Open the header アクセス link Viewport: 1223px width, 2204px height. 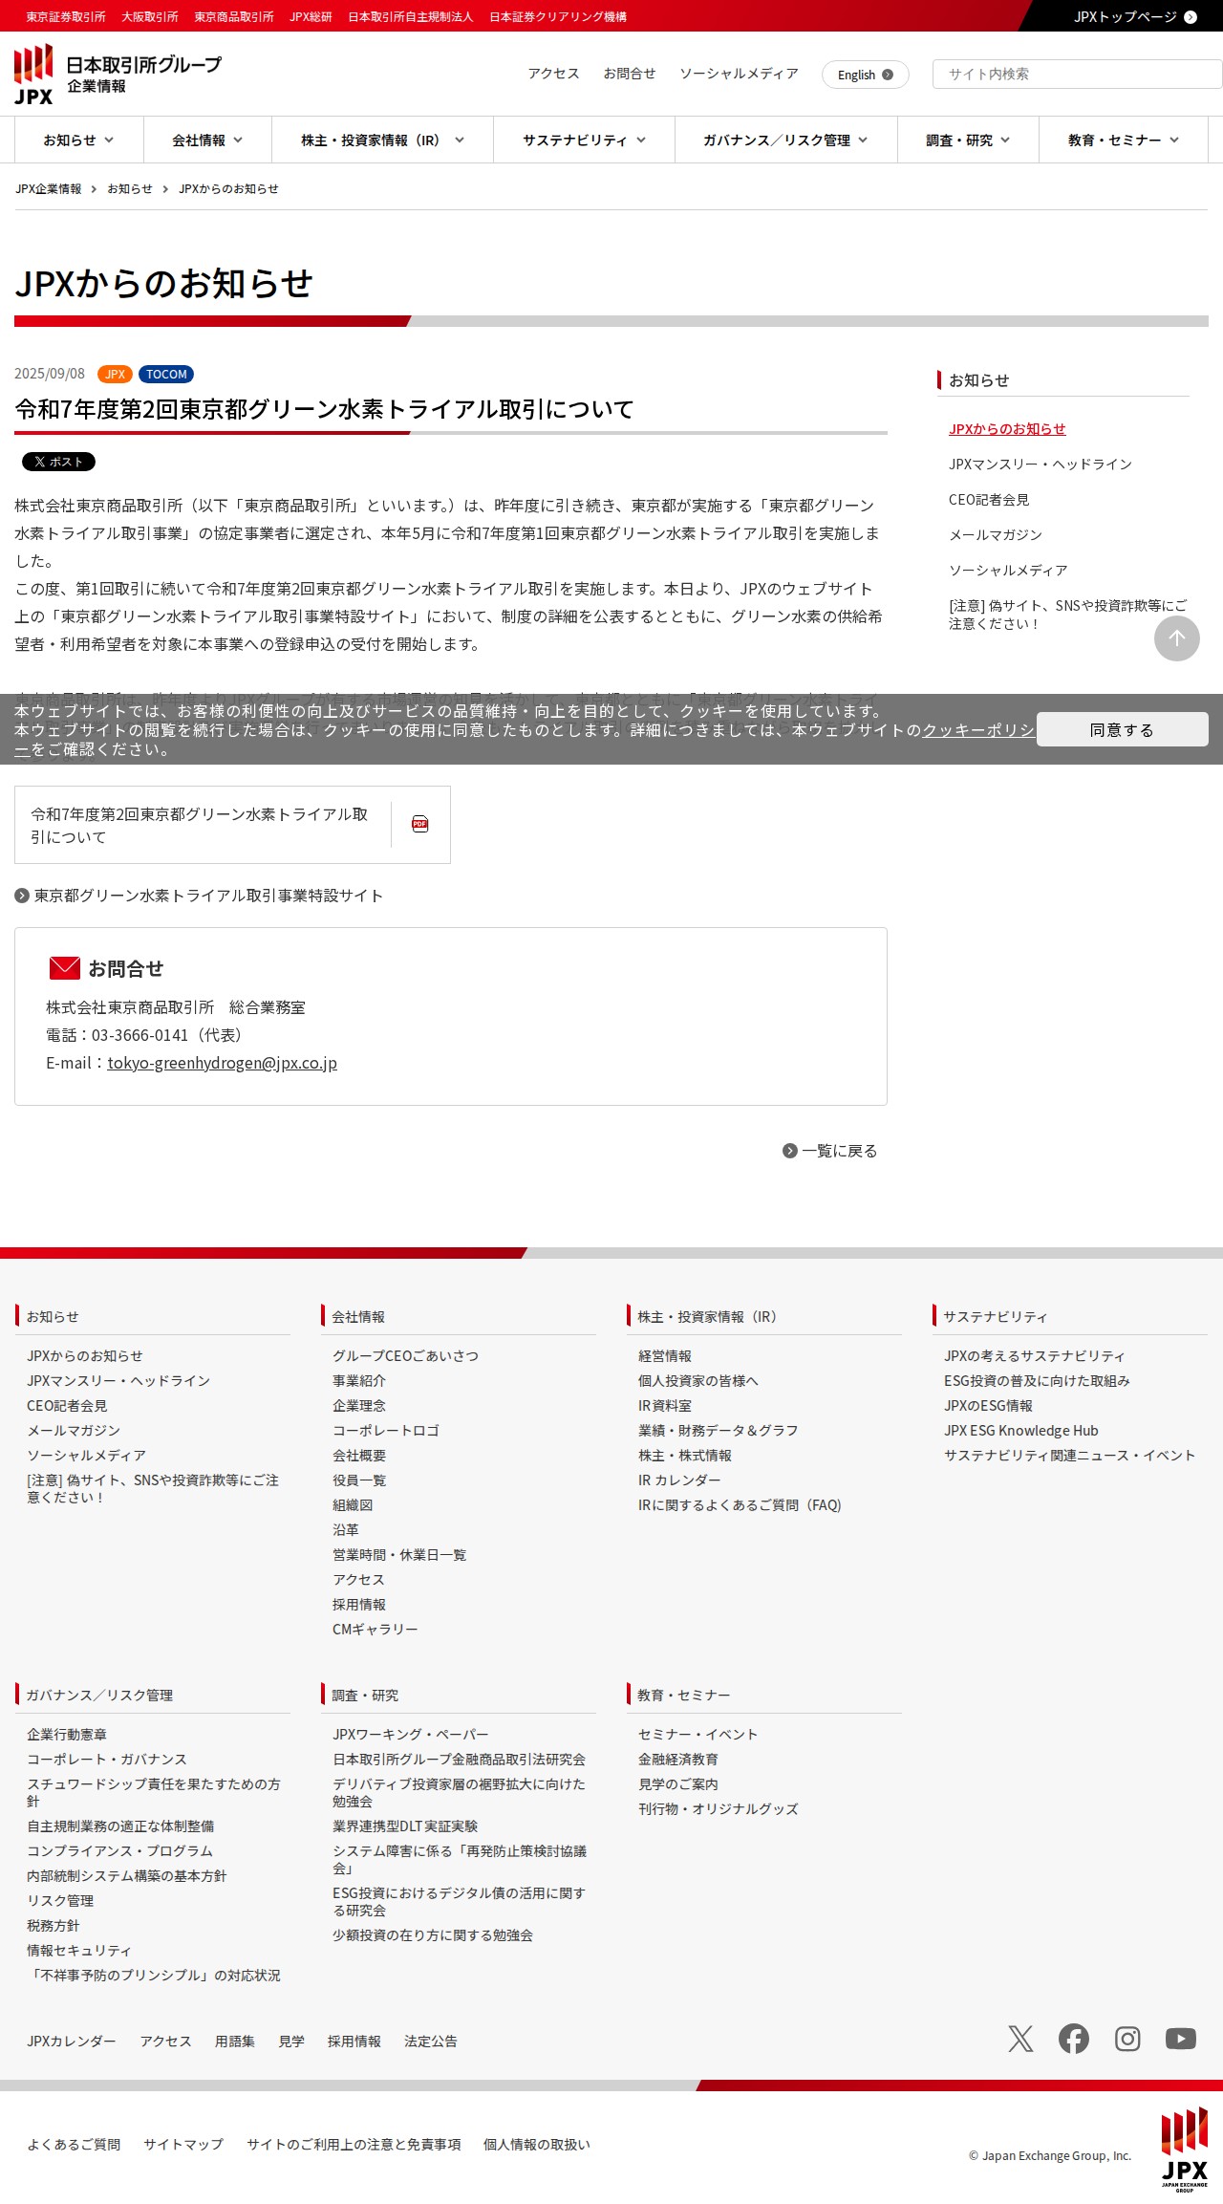(554, 74)
